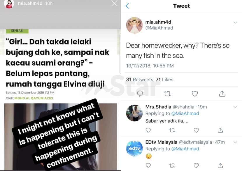
Task: Like the main mia.ahm4d tweet
Action: click(195, 94)
